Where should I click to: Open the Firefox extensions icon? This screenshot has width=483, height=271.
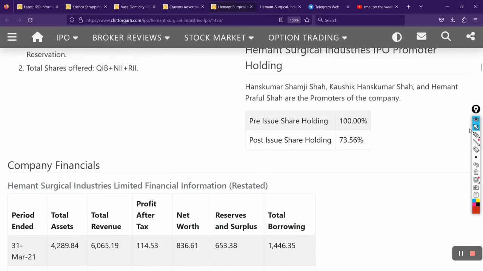point(464,20)
